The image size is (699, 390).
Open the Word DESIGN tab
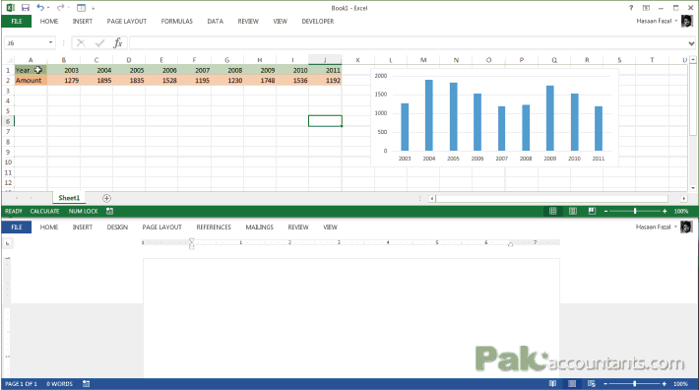click(117, 227)
